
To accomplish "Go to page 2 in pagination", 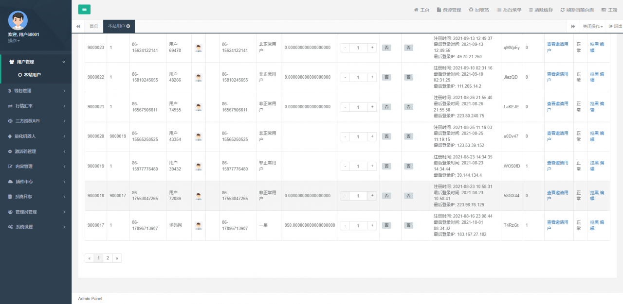I will click(108, 258).
